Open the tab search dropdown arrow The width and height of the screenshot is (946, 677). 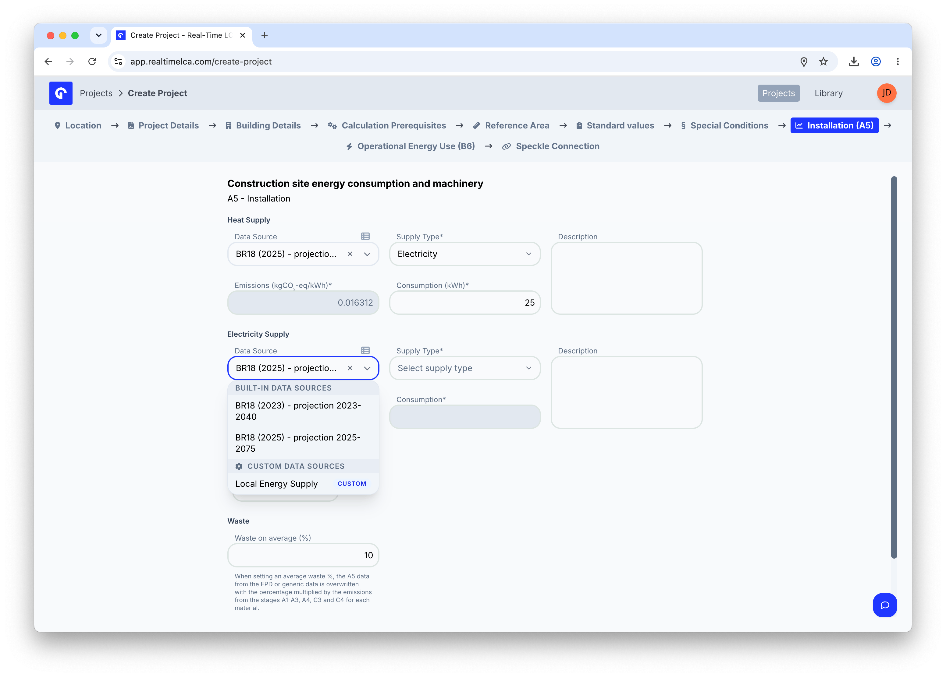click(98, 35)
